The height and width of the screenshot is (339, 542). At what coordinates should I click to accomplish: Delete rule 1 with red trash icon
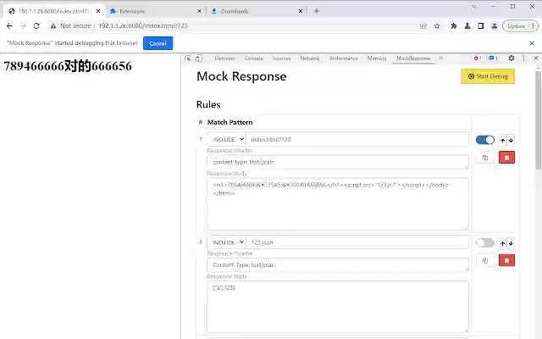coord(506,158)
